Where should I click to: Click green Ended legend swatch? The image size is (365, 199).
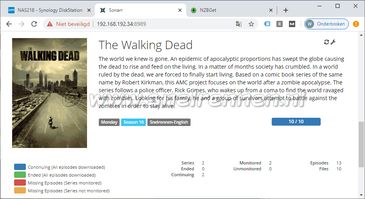20,175
